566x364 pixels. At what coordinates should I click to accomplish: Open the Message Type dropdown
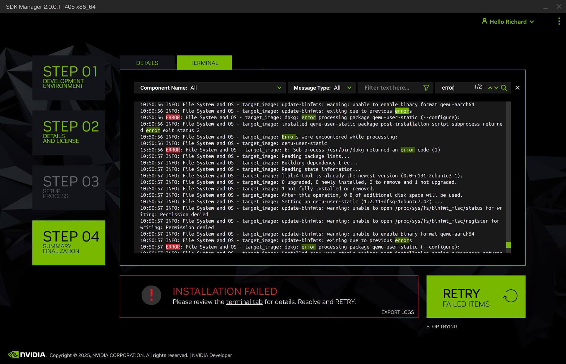pos(322,88)
